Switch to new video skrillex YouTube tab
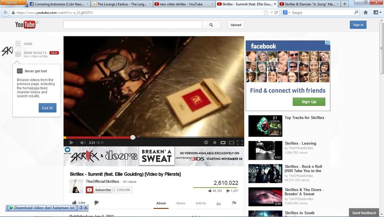 click(x=184, y=4)
